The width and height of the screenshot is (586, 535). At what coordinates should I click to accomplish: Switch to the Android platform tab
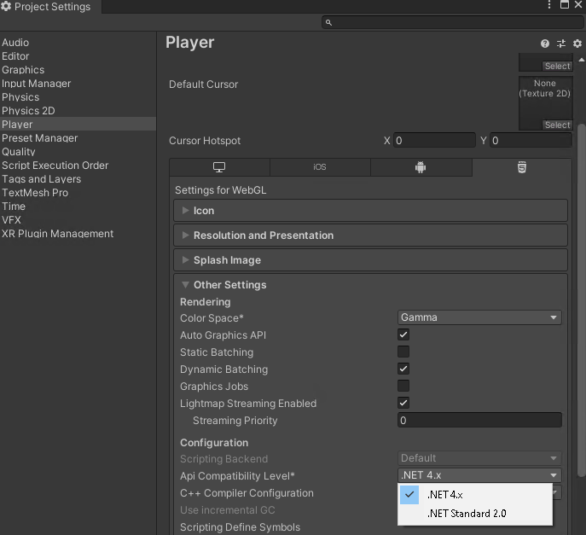coord(421,167)
